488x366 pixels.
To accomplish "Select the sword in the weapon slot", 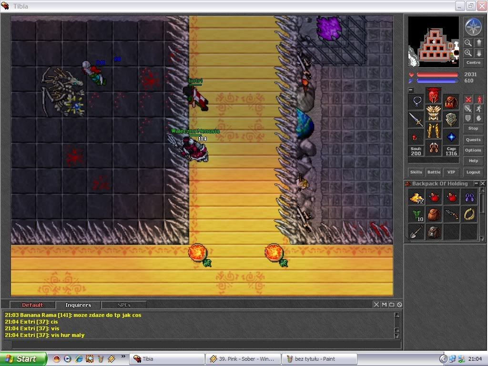I will [x=416, y=120].
